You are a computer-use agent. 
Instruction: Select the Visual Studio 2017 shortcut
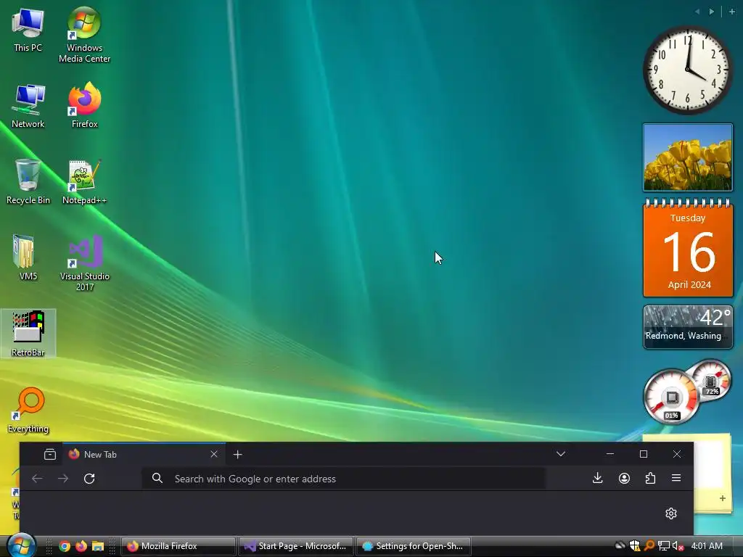coord(84,263)
